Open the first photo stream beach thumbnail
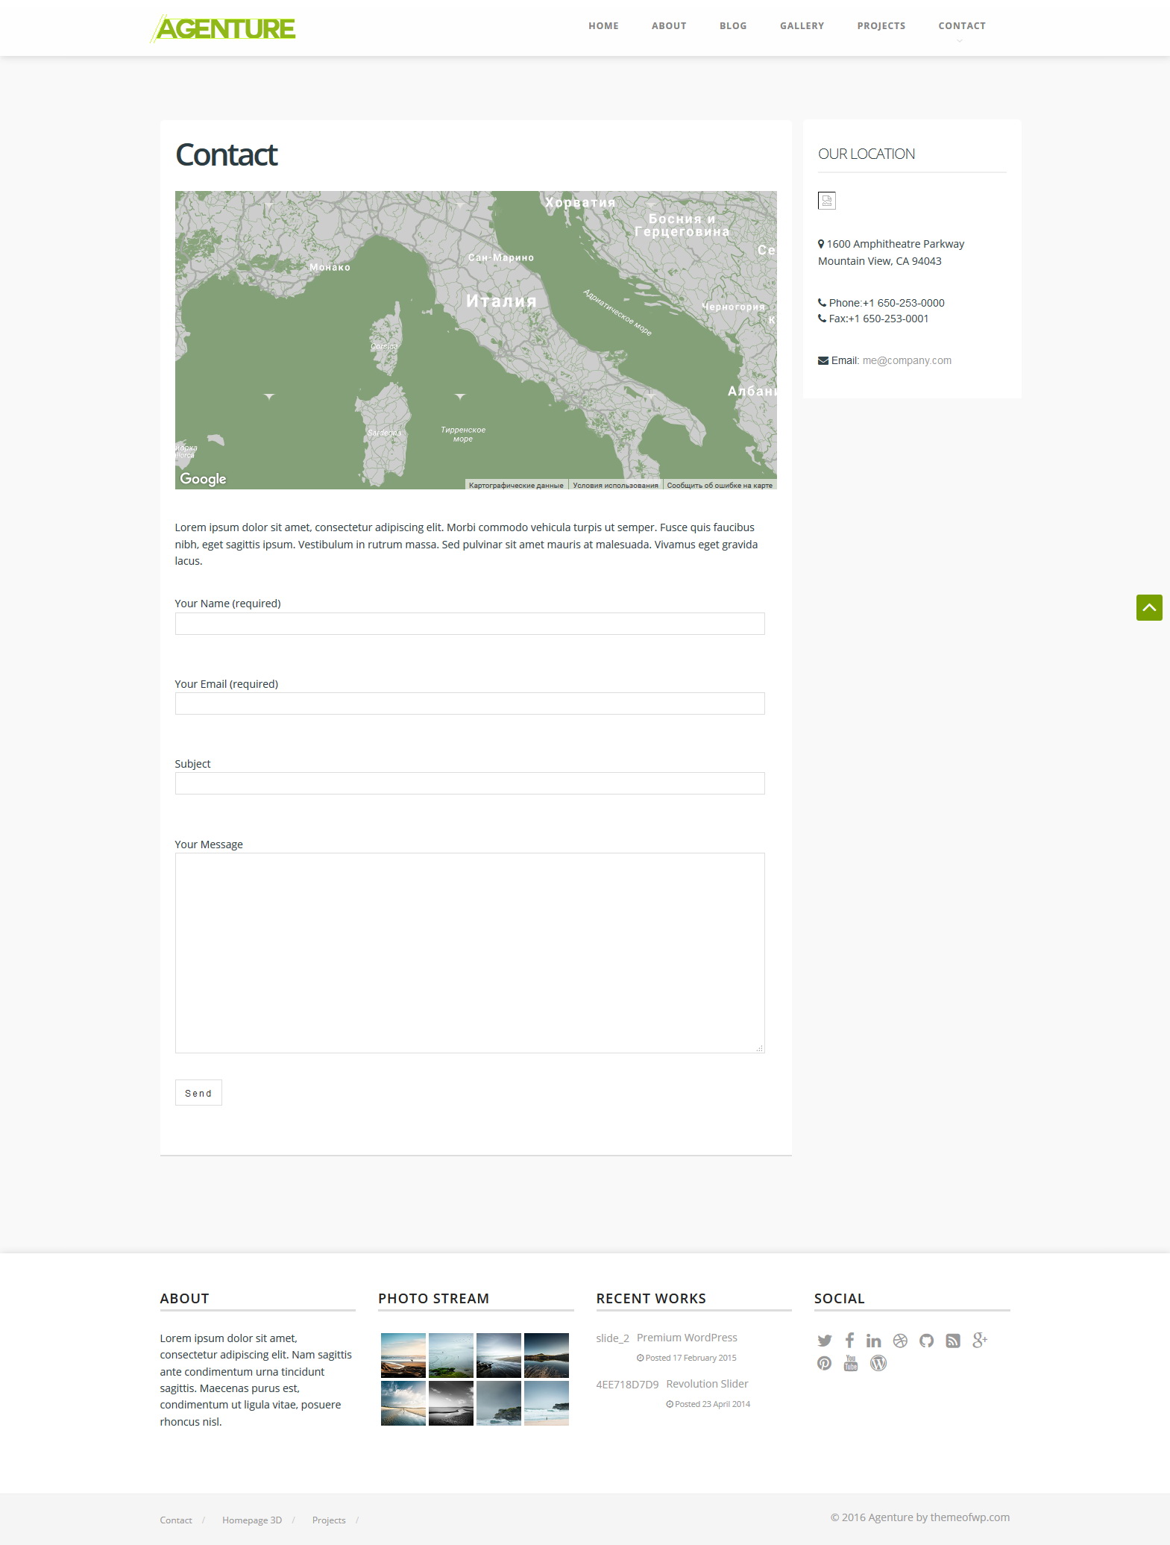 (x=403, y=1356)
